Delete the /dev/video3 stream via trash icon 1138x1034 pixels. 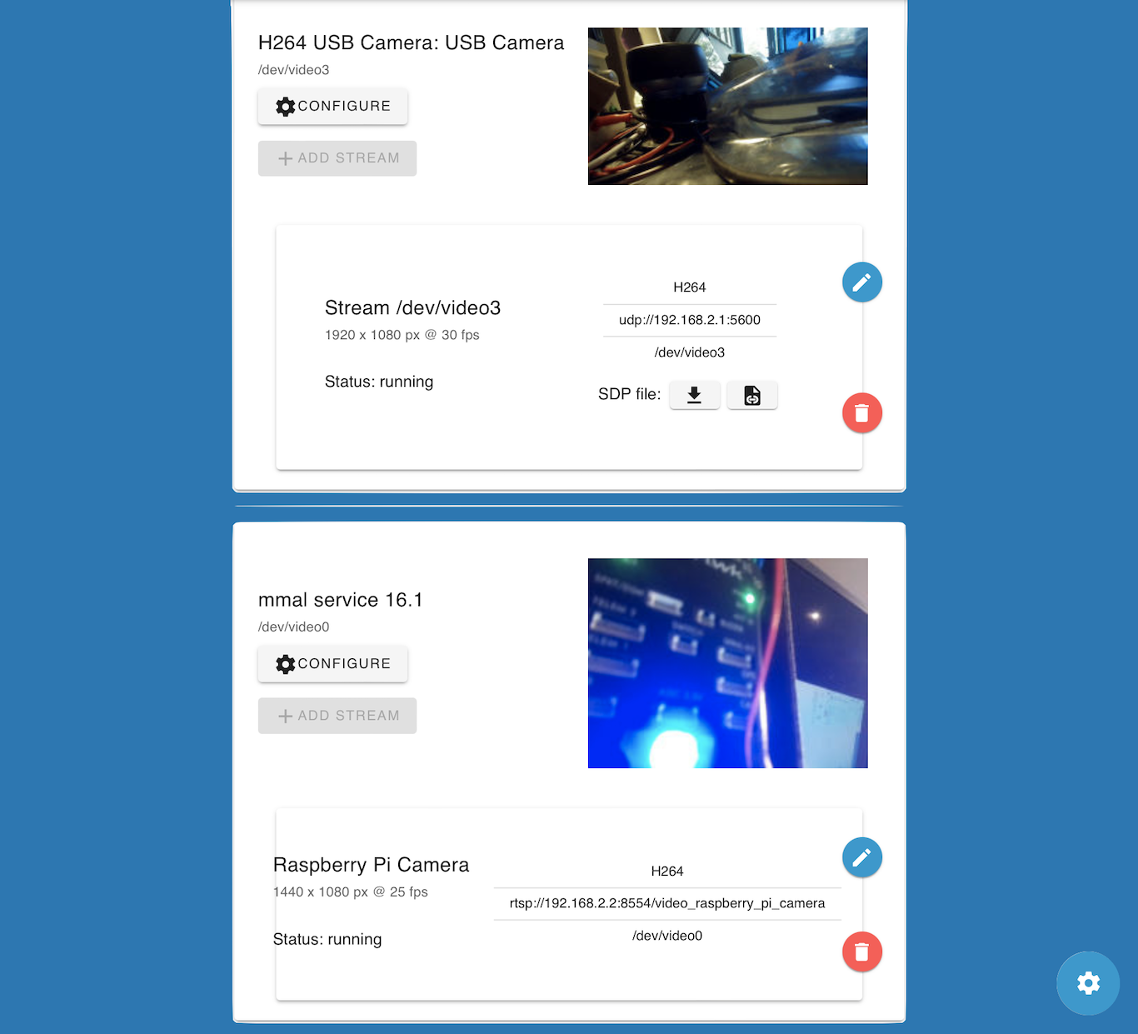click(x=861, y=412)
